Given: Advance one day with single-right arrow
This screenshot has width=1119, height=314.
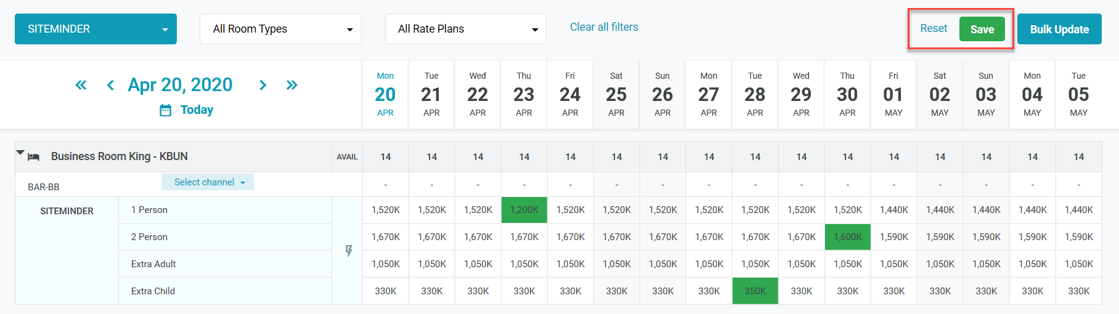Looking at the screenshot, I should coord(263,85).
